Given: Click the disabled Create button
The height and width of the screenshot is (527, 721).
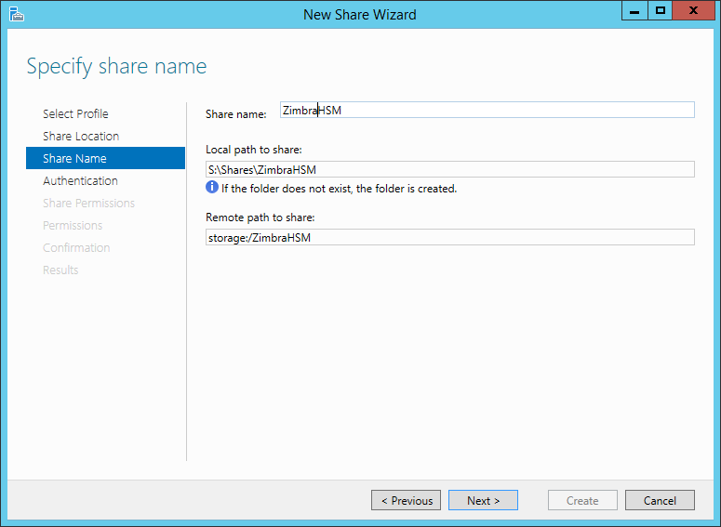Looking at the screenshot, I should 582,500.
